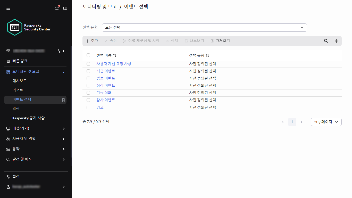
Task: Open the 선택 유형 dropdown
Action: pyautogui.click(x=204, y=28)
